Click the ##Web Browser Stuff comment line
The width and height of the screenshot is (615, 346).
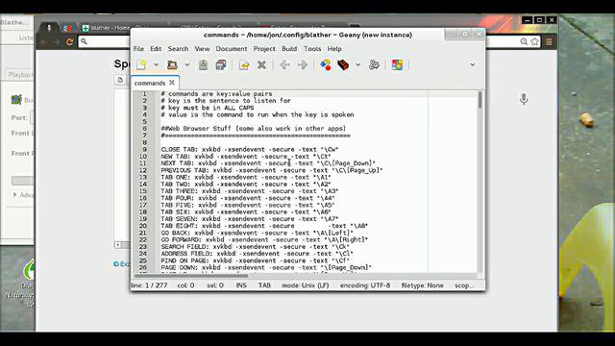254,128
